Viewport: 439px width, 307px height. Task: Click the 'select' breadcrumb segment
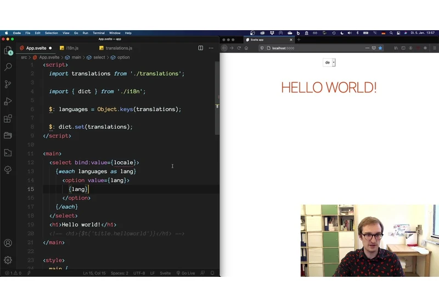click(x=96, y=58)
